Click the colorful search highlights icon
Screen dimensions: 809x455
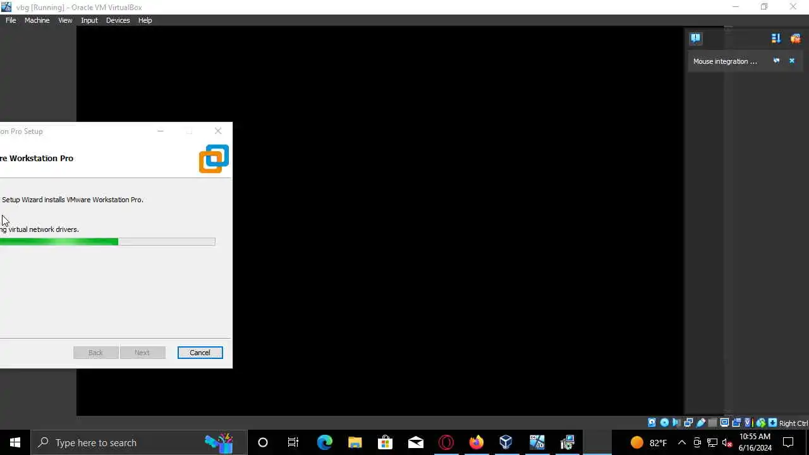tap(219, 442)
